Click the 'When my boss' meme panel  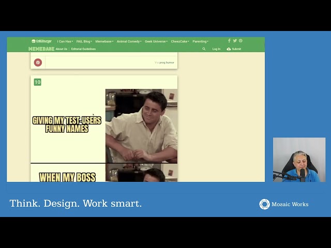(x=104, y=173)
